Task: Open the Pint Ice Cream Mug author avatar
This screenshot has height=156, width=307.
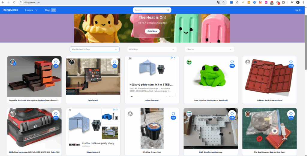Action: pos(130,114)
